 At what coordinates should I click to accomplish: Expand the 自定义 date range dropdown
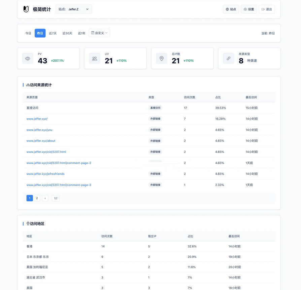coord(99,33)
